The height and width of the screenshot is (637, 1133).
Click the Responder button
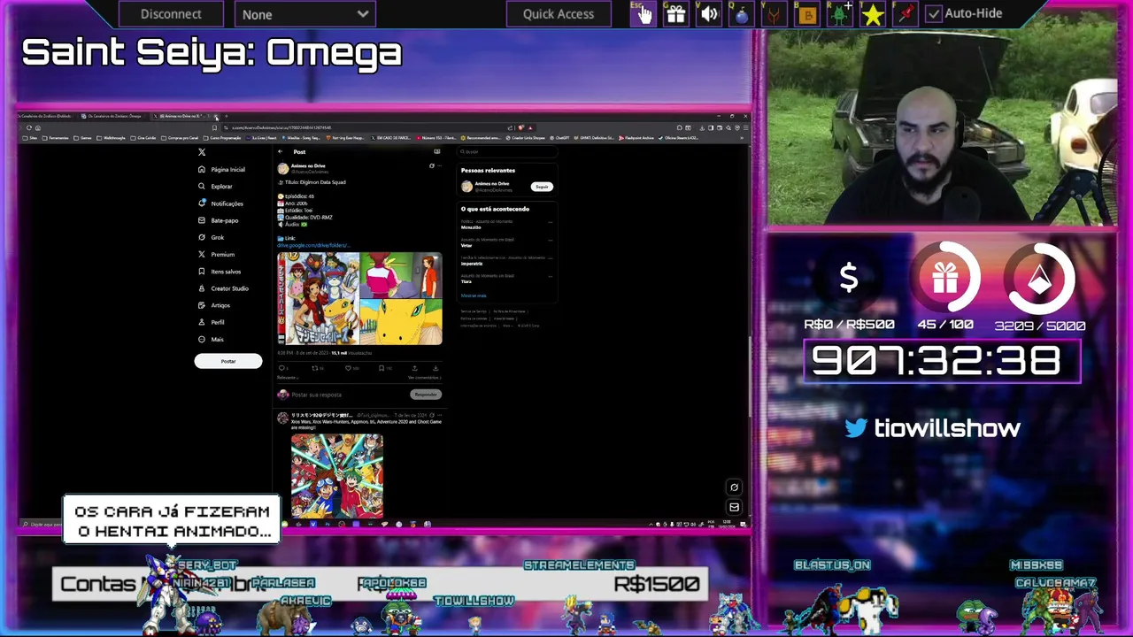426,395
